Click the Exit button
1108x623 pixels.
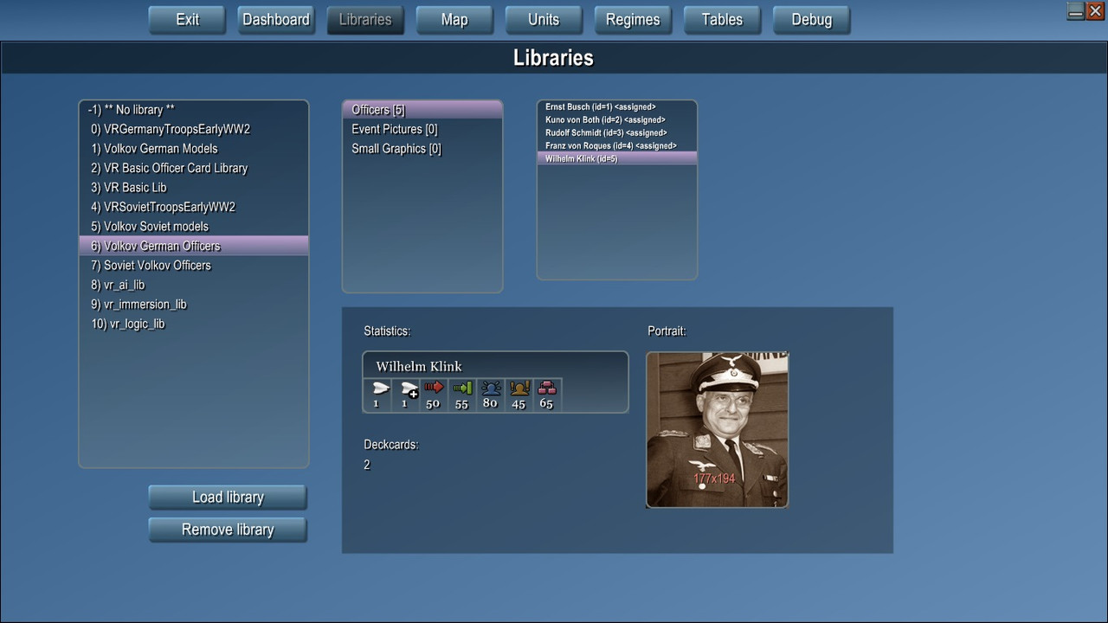coord(187,20)
